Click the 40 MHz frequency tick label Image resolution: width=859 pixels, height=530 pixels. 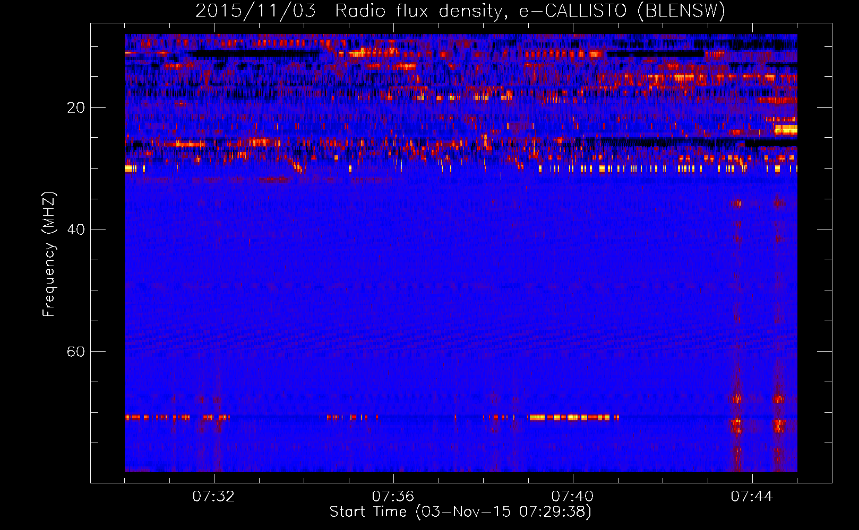(75, 229)
